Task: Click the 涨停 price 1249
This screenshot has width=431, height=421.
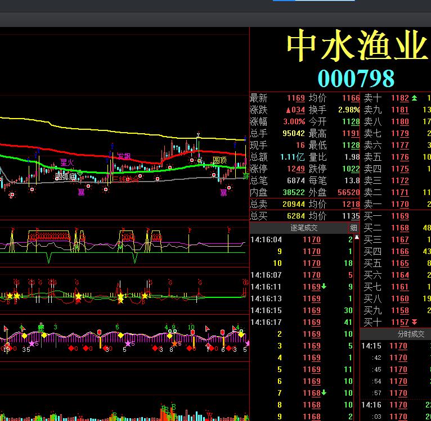Action: point(296,169)
